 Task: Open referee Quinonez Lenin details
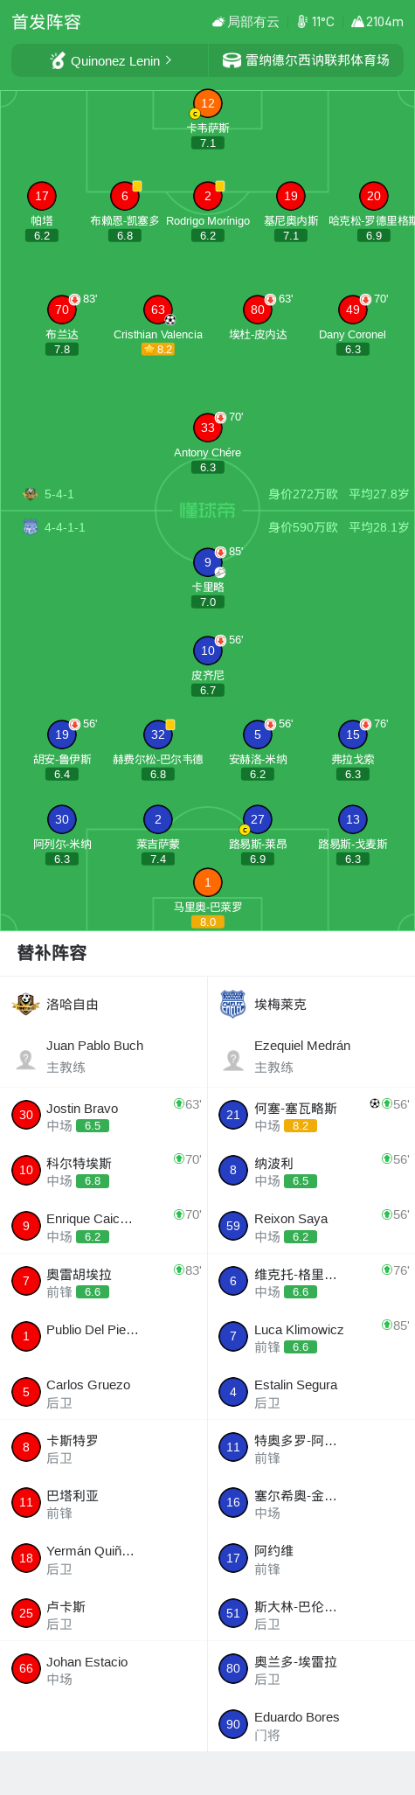pos(110,60)
